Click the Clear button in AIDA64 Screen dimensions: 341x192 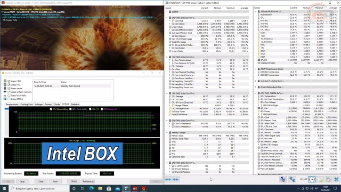point(41,181)
